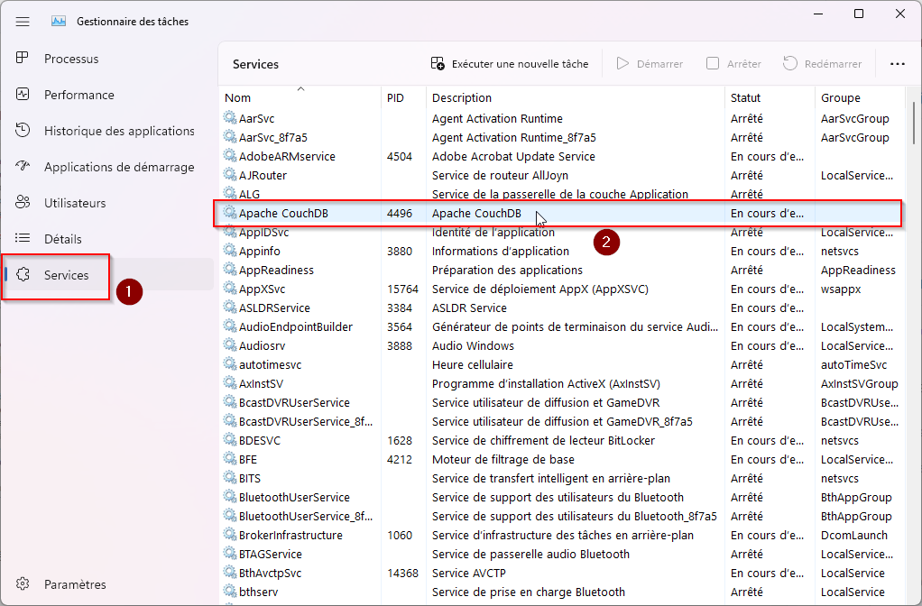The image size is (922, 606).
Task: Go to Applications de démarrage page
Action: pyautogui.click(x=119, y=167)
